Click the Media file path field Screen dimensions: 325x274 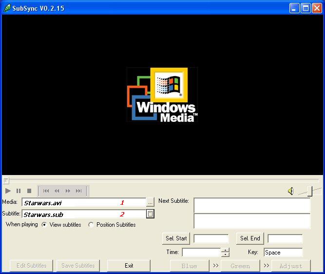point(84,202)
